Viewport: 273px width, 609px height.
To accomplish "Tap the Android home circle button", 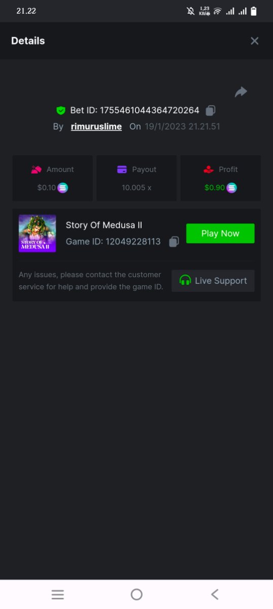I will click(136, 594).
